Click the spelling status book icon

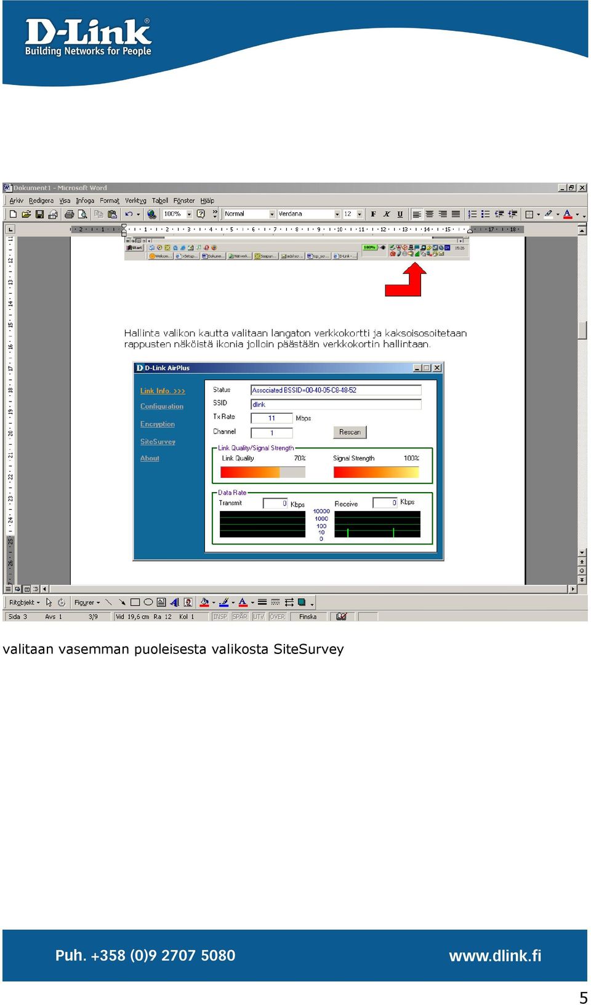pyautogui.click(x=342, y=616)
